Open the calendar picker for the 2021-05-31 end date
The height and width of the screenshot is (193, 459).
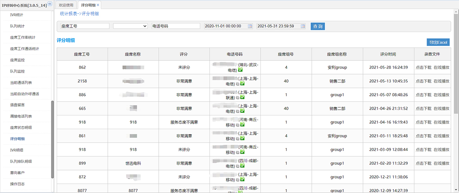303,26
